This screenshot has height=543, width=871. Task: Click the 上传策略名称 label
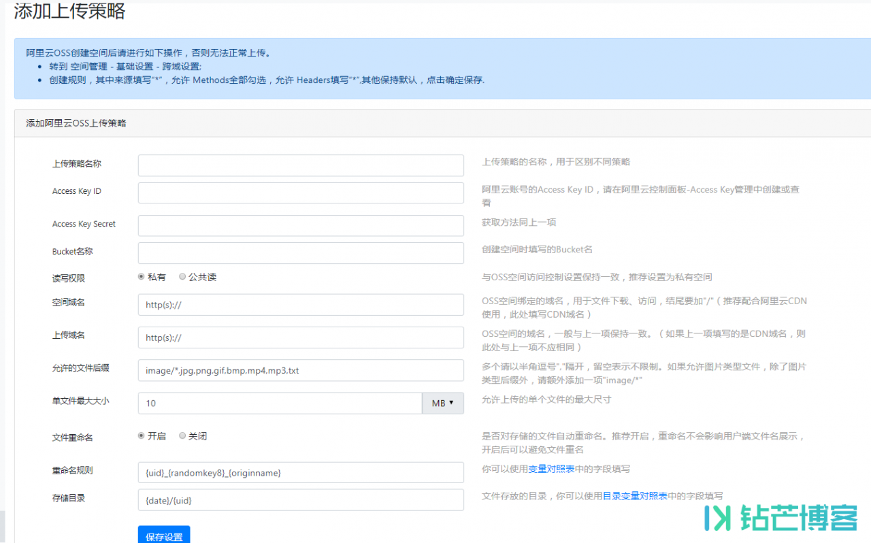(77, 164)
